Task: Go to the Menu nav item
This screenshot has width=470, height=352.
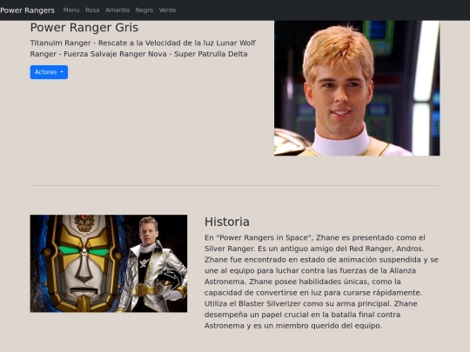Action: tap(71, 10)
